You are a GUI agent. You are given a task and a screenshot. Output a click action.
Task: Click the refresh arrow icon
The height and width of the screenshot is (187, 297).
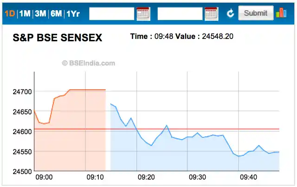tap(230, 13)
